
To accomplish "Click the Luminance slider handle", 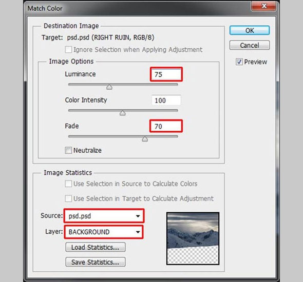I will tap(109, 87).
